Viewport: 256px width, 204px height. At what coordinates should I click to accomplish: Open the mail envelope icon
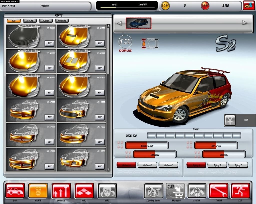pos(248,5)
